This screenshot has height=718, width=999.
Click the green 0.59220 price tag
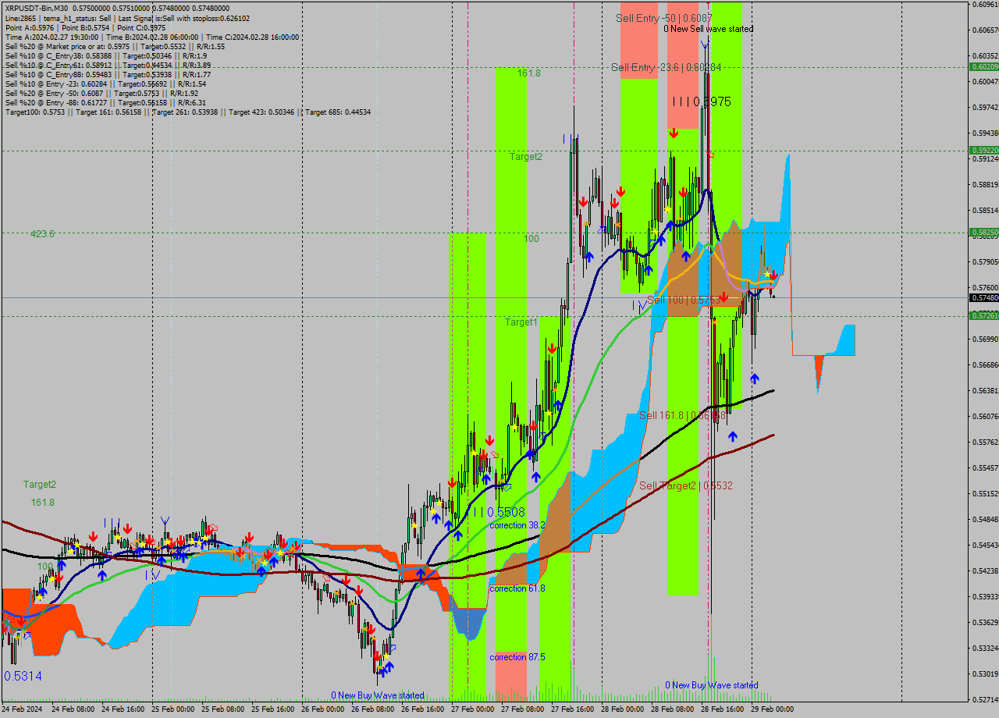coord(983,151)
